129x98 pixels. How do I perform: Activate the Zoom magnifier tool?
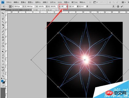pos(3,76)
